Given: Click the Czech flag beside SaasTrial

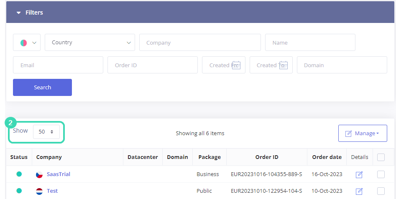Looking at the screenshot, I should point(39,174).
